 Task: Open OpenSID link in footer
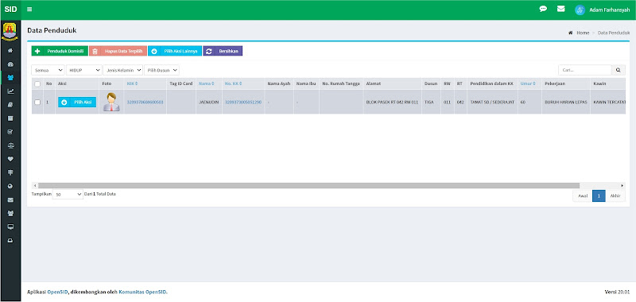pos(57,292)
